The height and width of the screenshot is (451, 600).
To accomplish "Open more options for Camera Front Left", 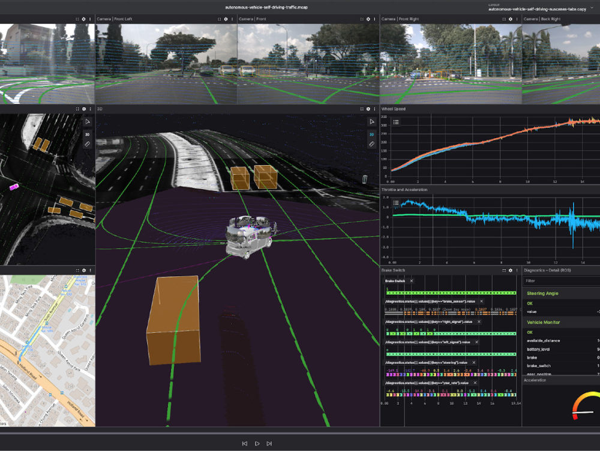I will pos(232,19).
